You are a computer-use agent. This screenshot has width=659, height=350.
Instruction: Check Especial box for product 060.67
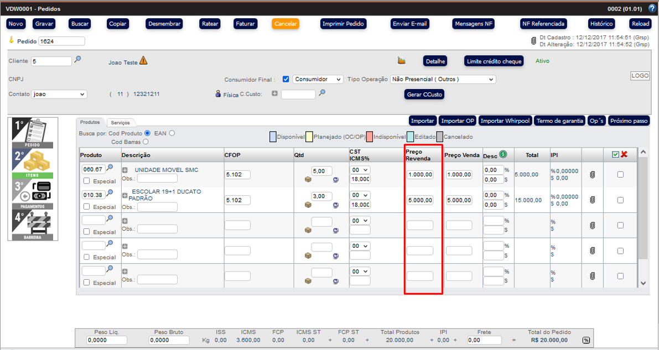[x=86, y=181]
